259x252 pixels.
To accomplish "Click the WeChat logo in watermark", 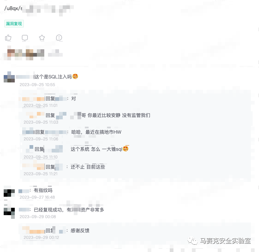I will 193,241.
